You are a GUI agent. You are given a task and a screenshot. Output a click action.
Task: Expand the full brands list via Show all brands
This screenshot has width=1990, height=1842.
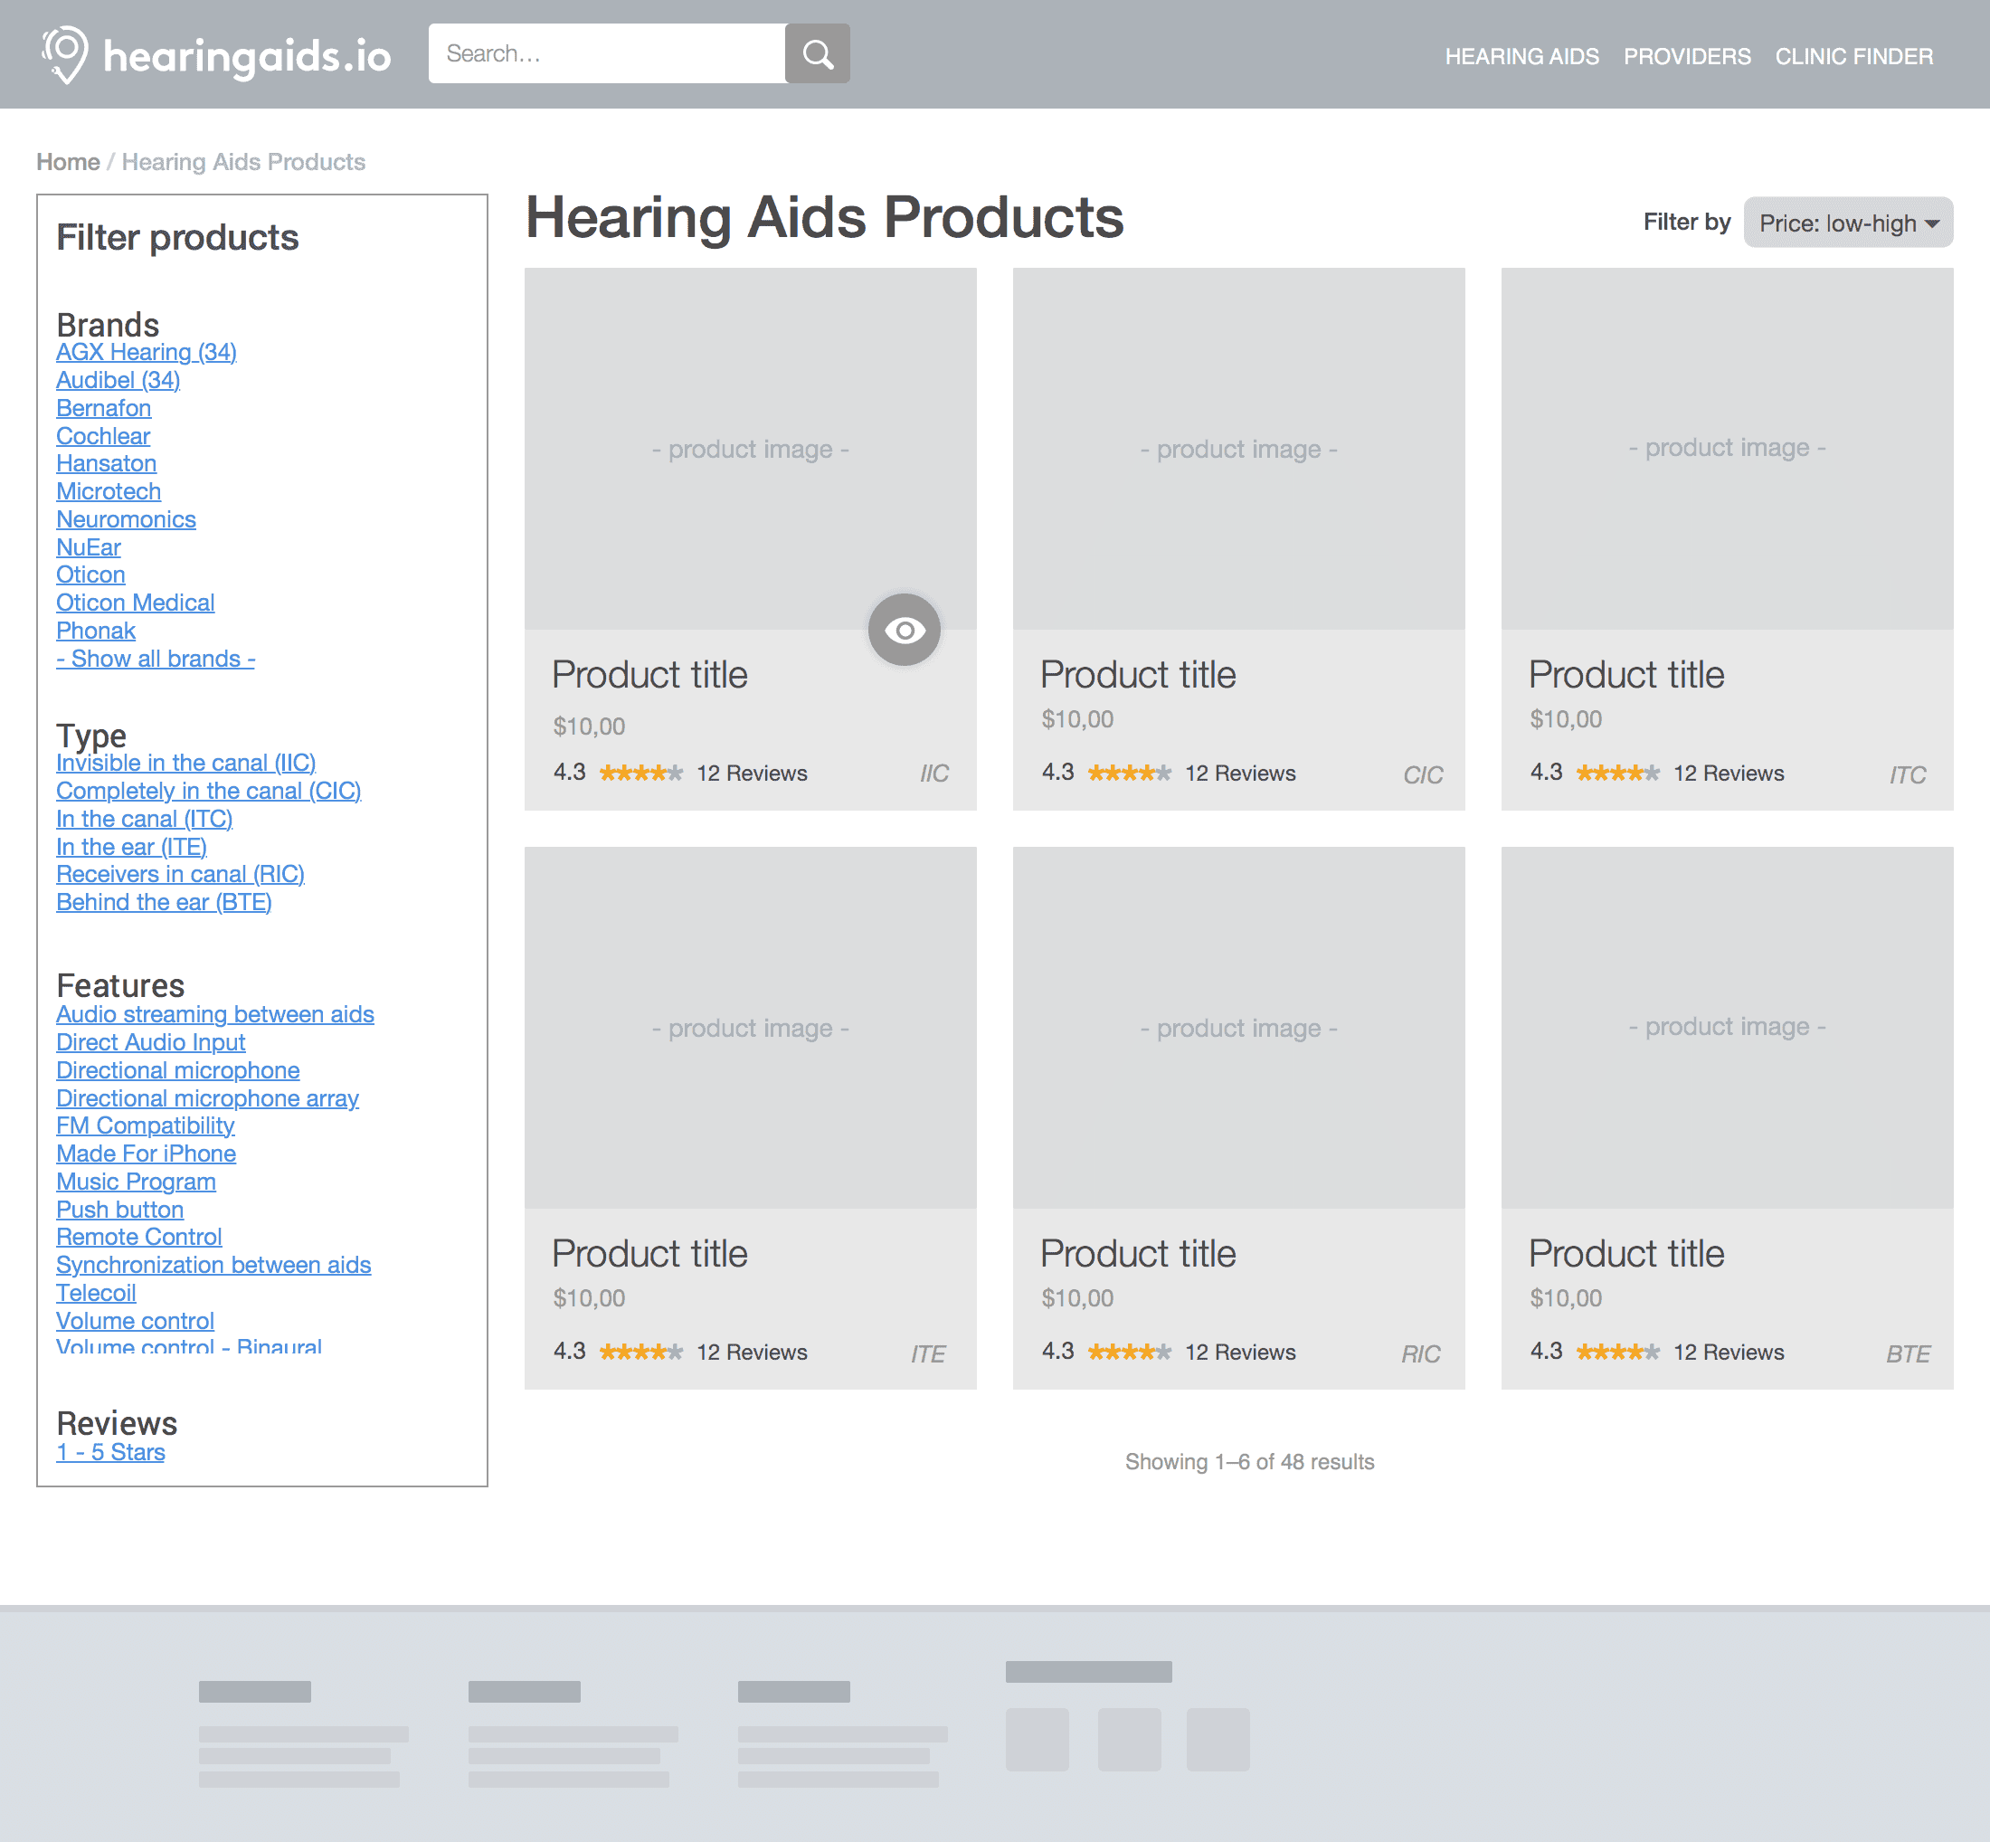click(155, 658)
